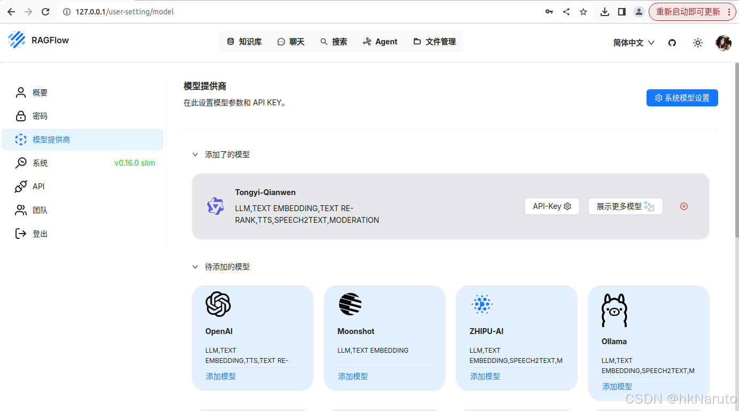This screenshot has width=739, height=411.
Task: Click the OpenAI card title
Action: point(219,331)
